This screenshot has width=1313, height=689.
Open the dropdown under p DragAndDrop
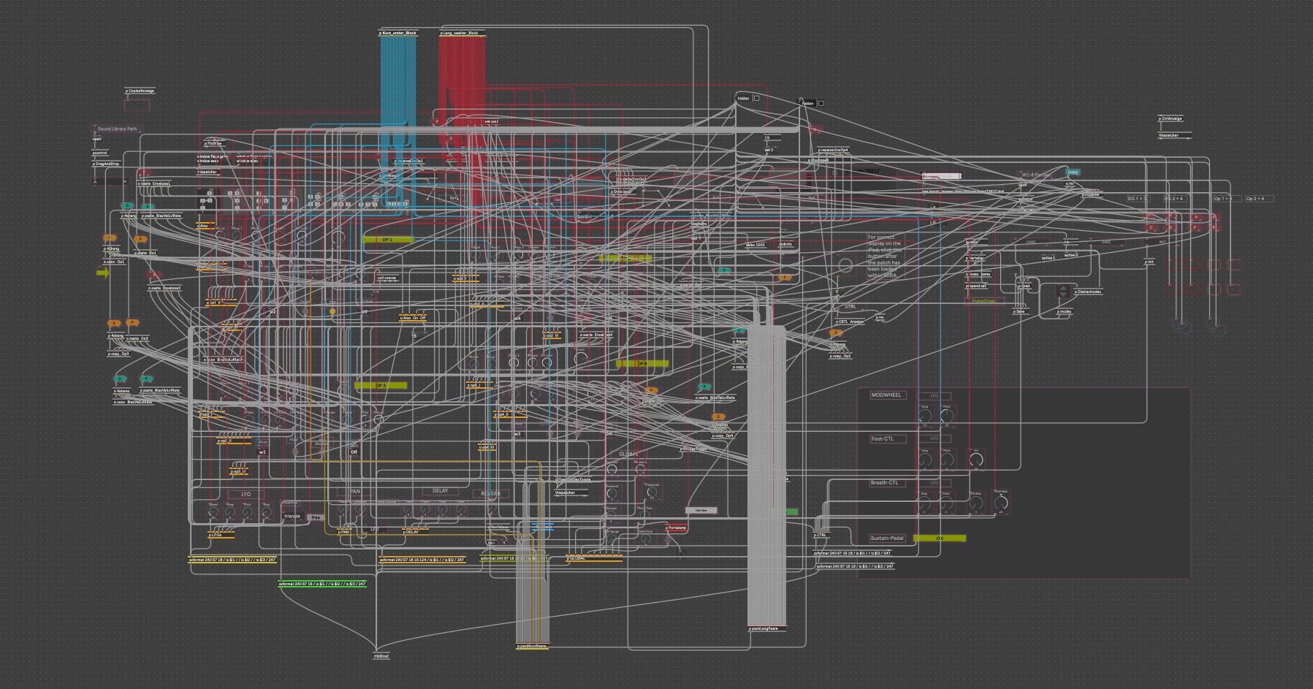(110, 181)
